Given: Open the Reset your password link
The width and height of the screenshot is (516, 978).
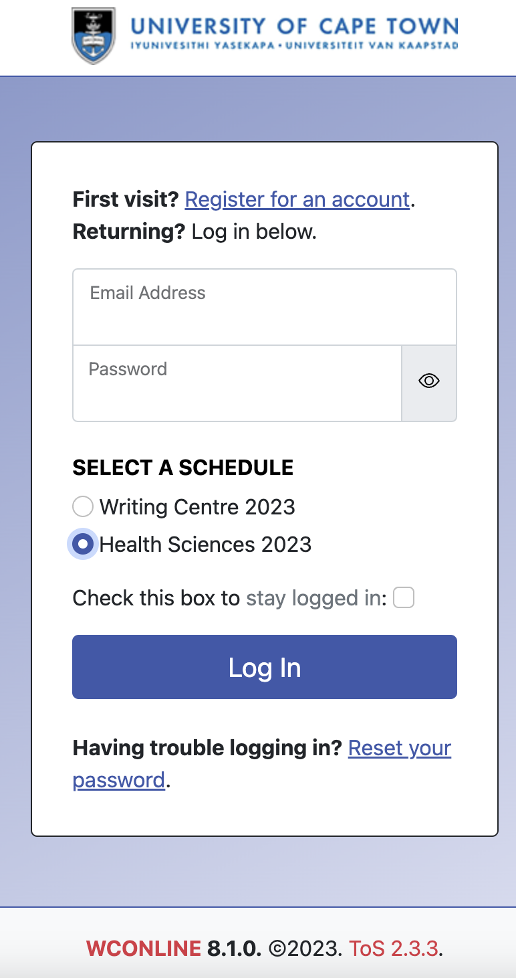Looking at the screenshot, I should point(262,764).
